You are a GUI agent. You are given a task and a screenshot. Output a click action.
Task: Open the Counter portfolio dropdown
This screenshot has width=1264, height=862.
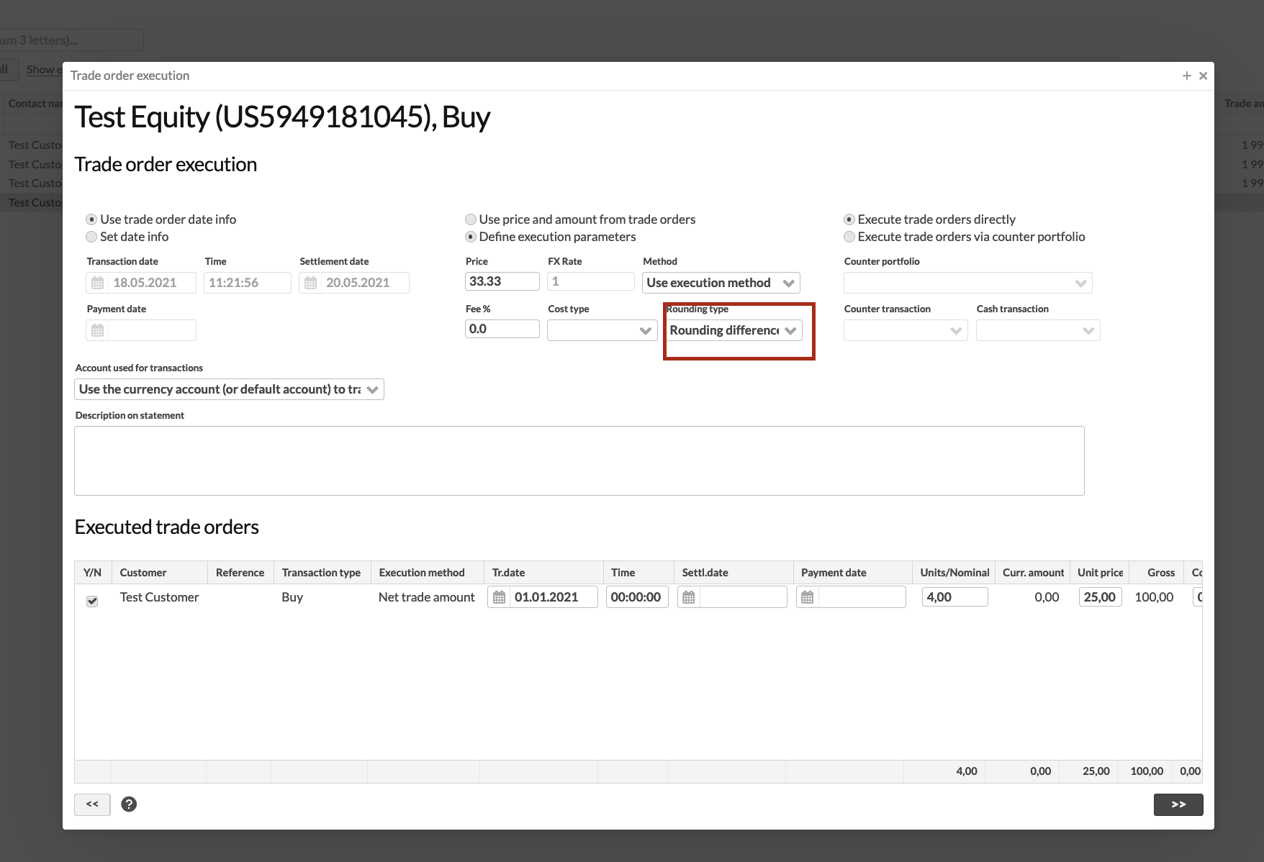click(x=968, y=283)
